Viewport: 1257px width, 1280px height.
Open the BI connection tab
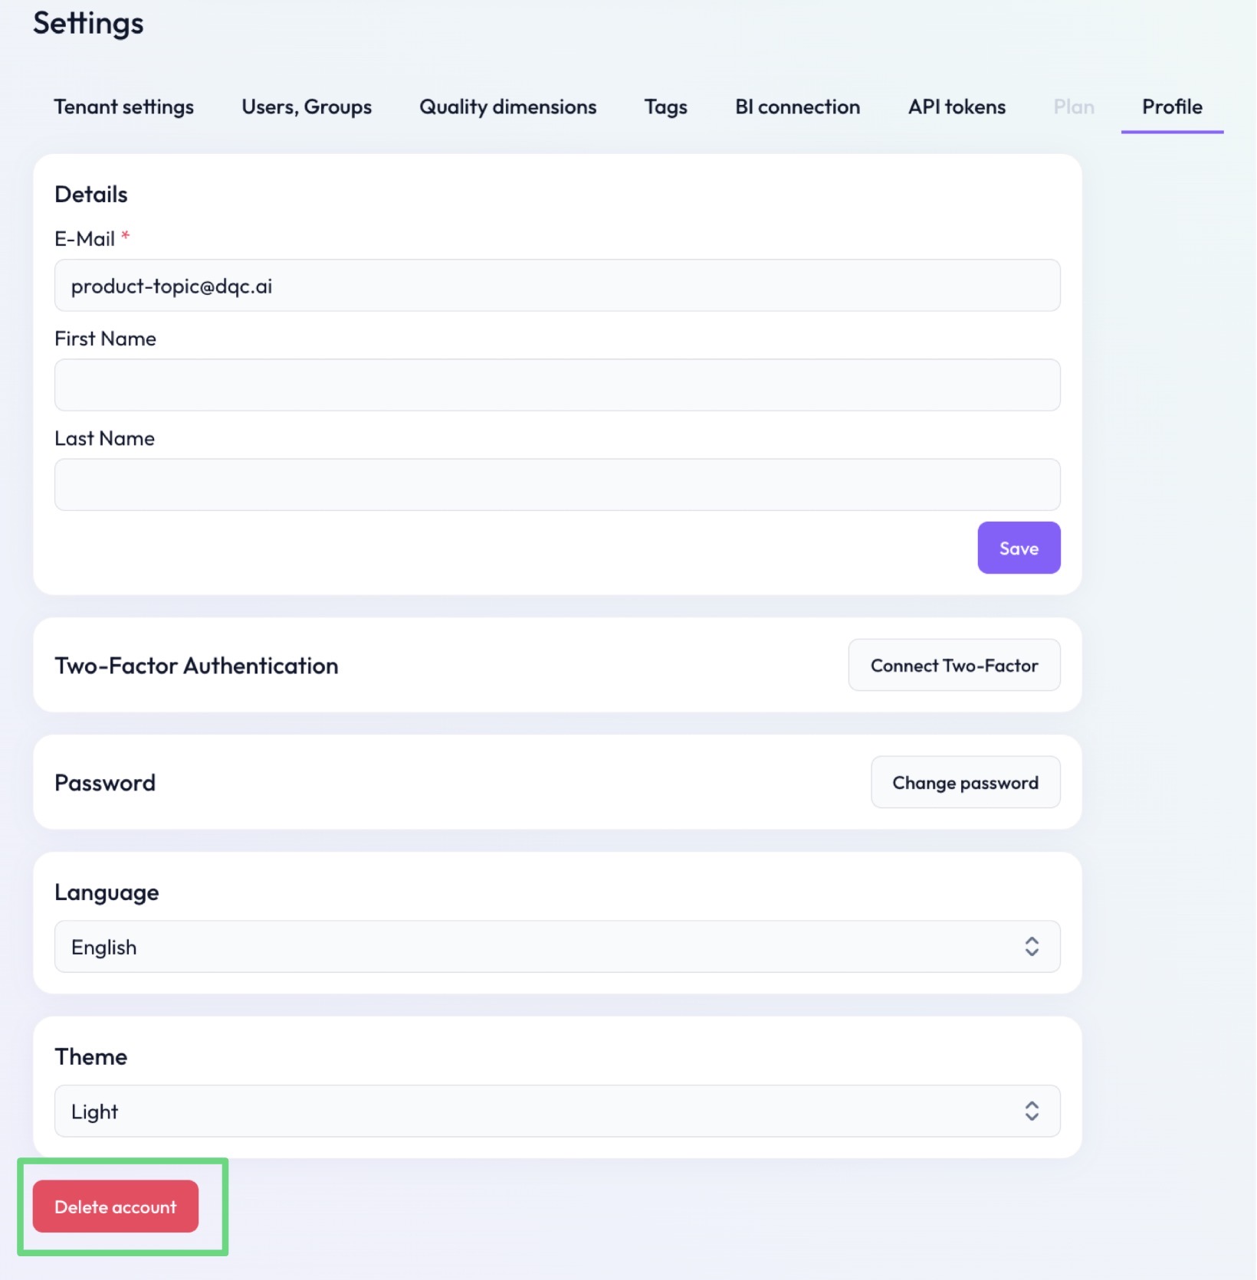(x=797, y=106)
